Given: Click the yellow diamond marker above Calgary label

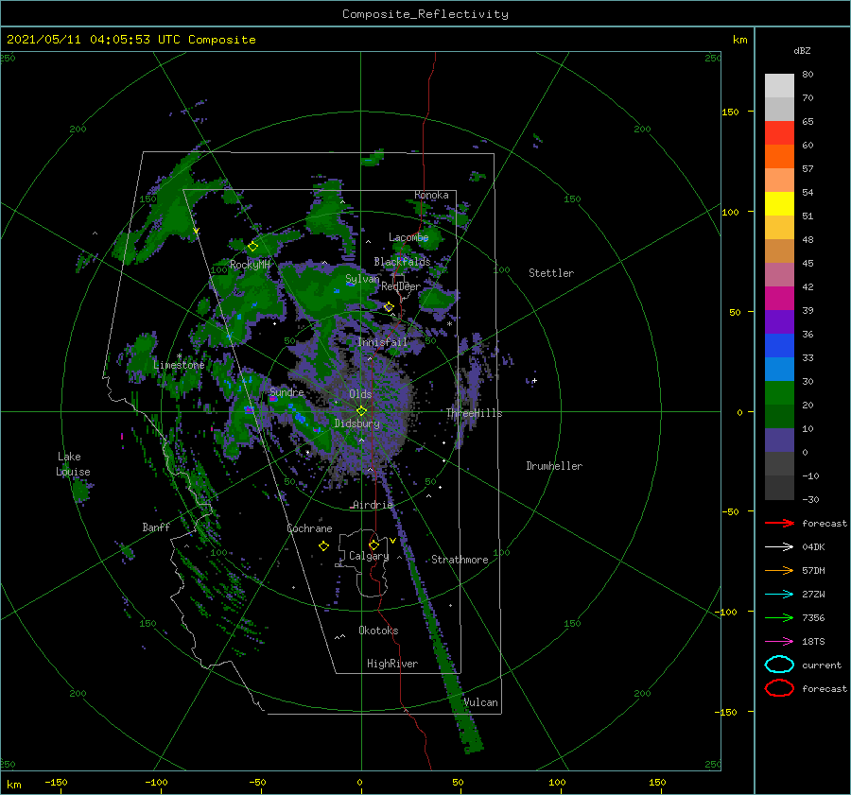Looking at the screenshot, I should [373, 544].
